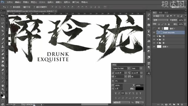
Task: Click the font size value field
Action: (120, 73)
